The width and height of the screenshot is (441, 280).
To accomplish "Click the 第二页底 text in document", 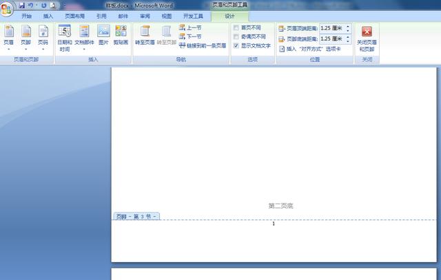I will point(280,206).
